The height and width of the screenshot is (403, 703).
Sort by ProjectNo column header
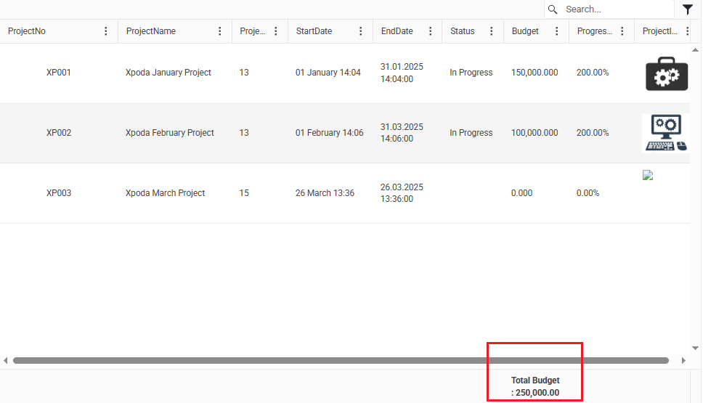[27, 31]
